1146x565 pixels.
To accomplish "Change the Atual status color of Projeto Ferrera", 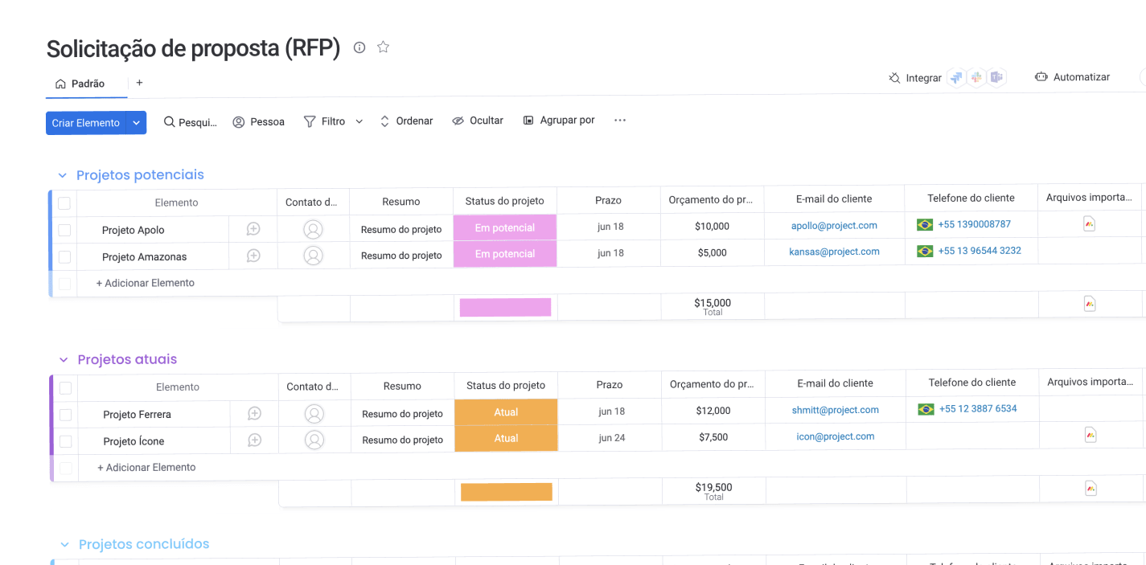I will point(505,413).
